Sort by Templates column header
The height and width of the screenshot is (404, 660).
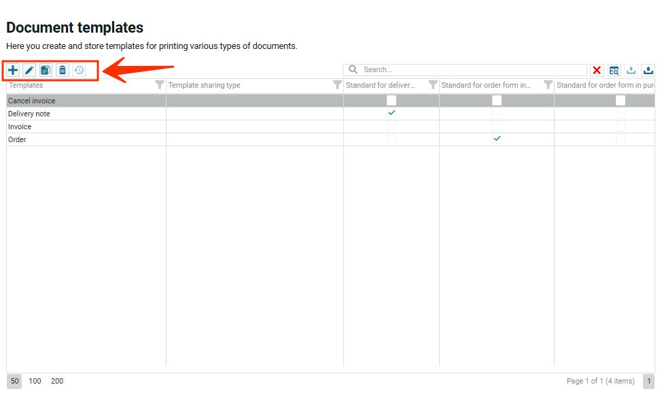(68, 86)
